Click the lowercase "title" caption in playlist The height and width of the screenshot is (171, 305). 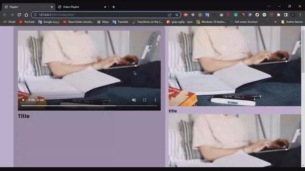pyautogui.click(x=173, y=111)
